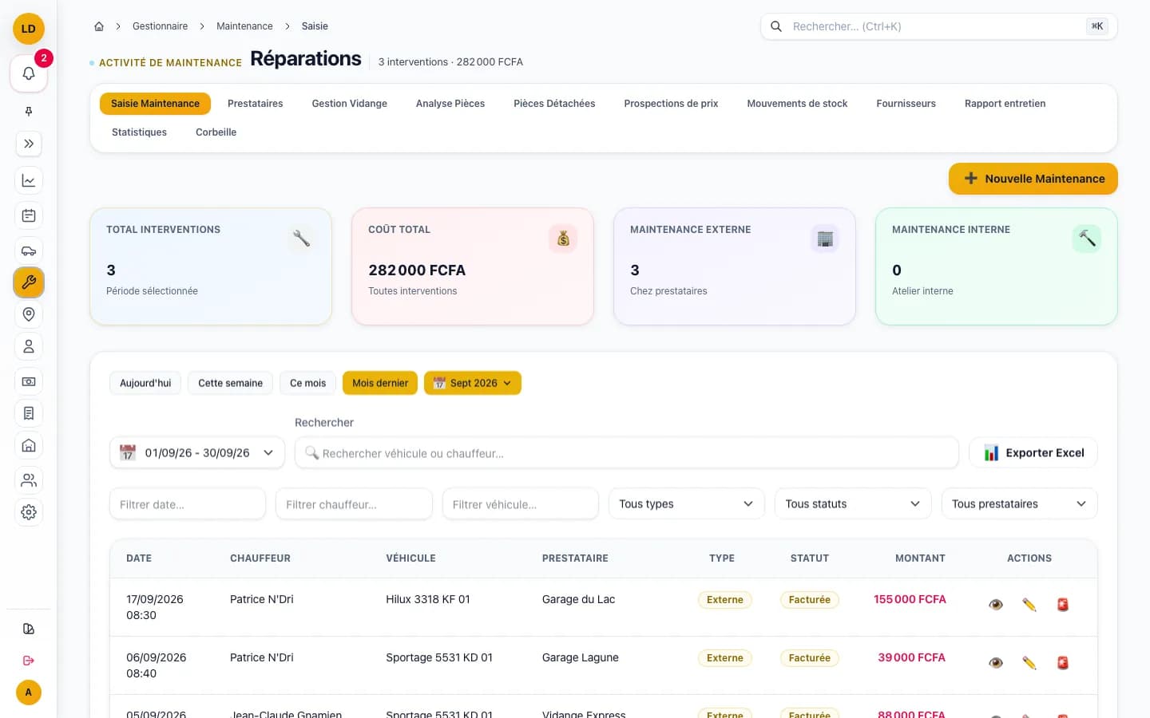Screen dimensions: 1150x718
Task: View details of Garage Lagune intervention
Action: (996, 663)
